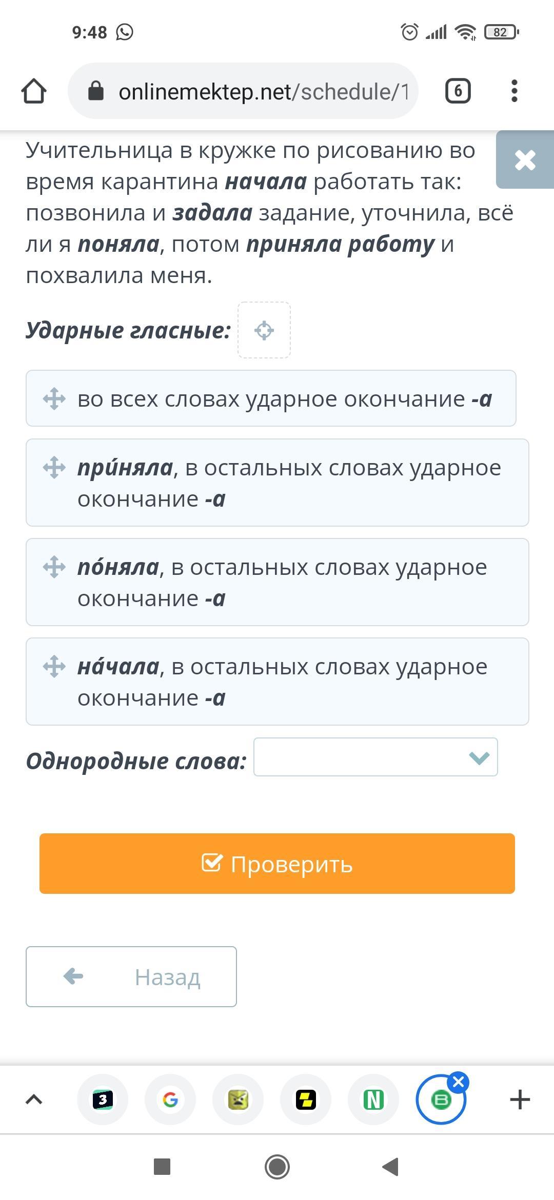Select answer 'во всех словах ударное окончание -а'
554x1200 pixels.
click(284, 398)
